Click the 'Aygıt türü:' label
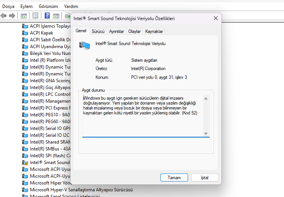The width and height of the screenshot is (284, 197). (x=104, y=60)
